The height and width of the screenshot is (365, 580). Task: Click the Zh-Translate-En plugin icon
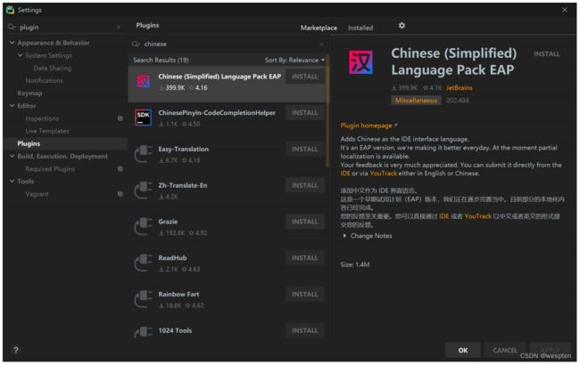click(143, 190)
